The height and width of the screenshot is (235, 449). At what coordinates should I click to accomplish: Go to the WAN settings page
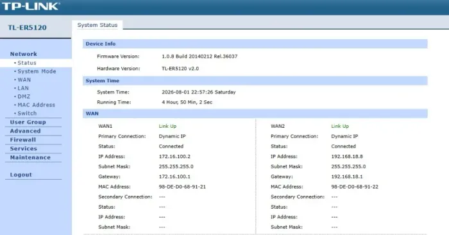(x=24, y=80)
